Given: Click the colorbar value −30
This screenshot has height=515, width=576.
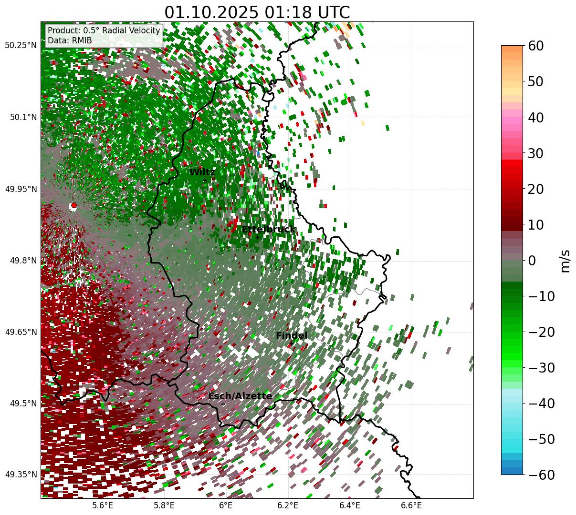Looking at the screenshot, I should coord(541,368).
